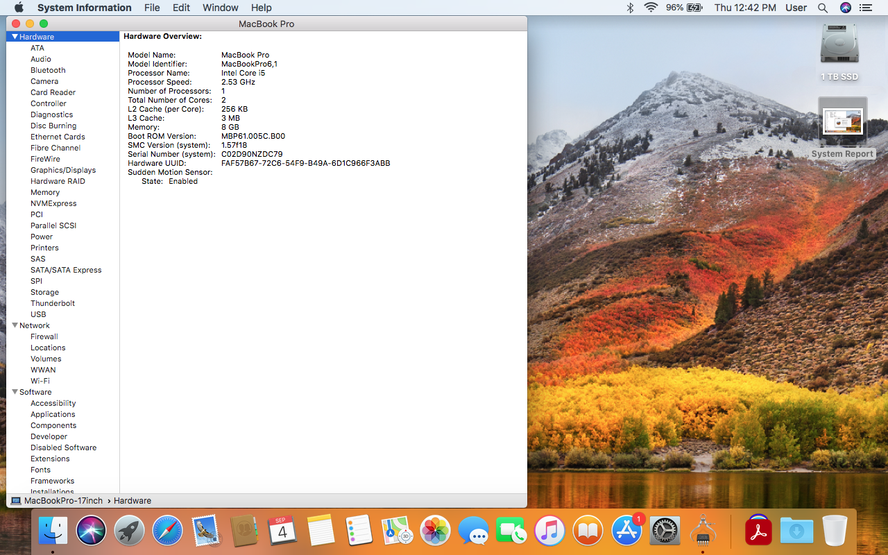This screenshot has width=888, height=555.
Task: Click Bluetooth status icon in menu bar
Action: pyautogui.click(x=630, y=8)
